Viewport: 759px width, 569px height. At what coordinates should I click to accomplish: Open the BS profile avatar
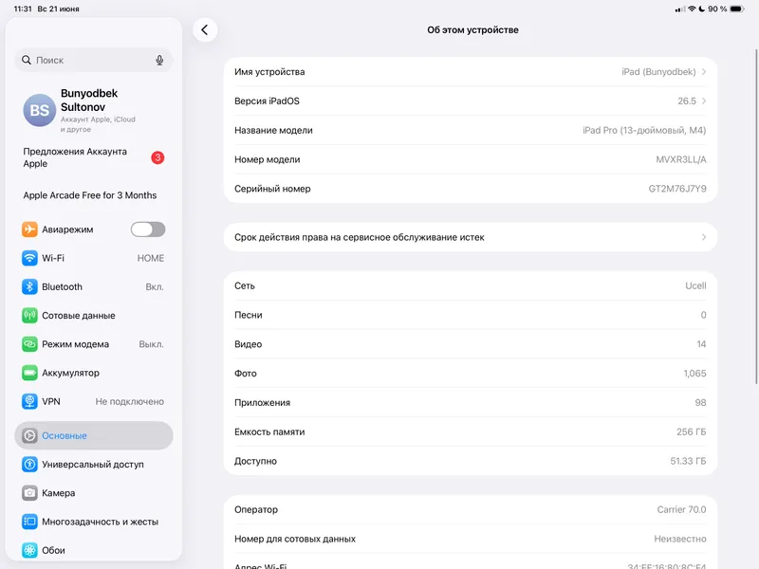point(39,110)
